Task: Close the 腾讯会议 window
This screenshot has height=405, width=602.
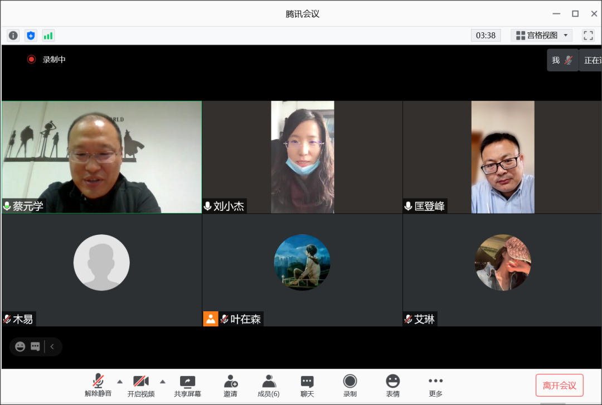Action: pyautogui.click(x=594, y=13)
